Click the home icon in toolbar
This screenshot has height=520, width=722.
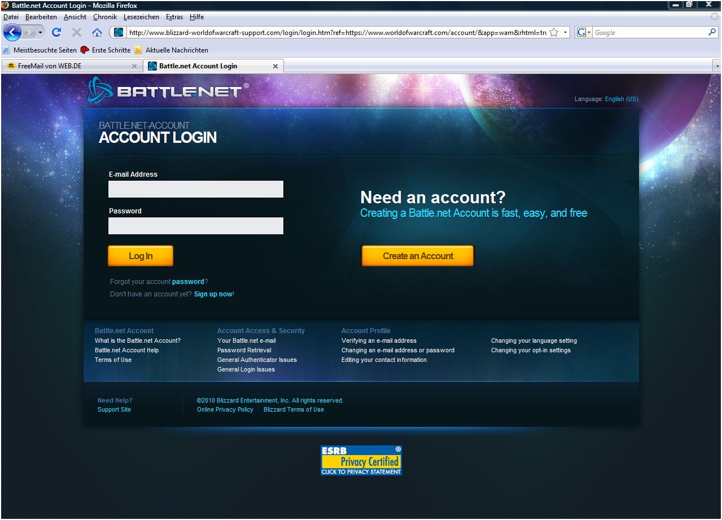(97, 33)
